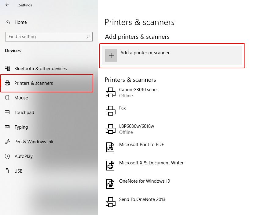Select LBP6030w/6018w printer
Screen dimensions: 279x215
tap(137, 126)
